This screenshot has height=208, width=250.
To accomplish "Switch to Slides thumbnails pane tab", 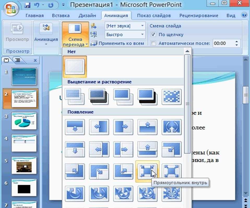I will tap(6, 60).
